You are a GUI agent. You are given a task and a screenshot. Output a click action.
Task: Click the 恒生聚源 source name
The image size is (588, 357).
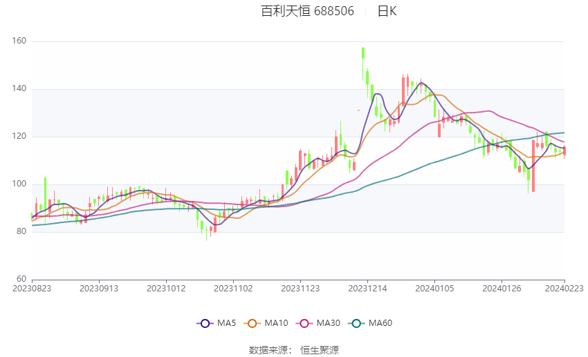(x=320, y=350)
